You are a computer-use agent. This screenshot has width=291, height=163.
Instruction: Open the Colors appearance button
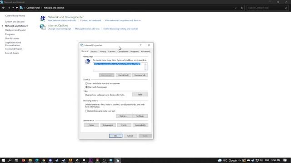click(91, 125)
